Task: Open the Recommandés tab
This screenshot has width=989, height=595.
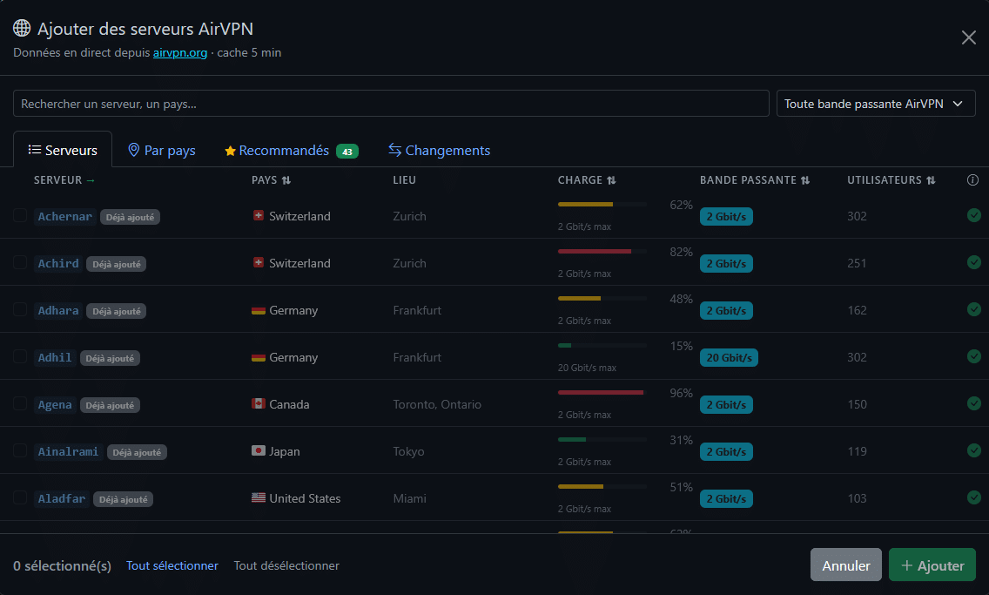Action: click(292, 150)
